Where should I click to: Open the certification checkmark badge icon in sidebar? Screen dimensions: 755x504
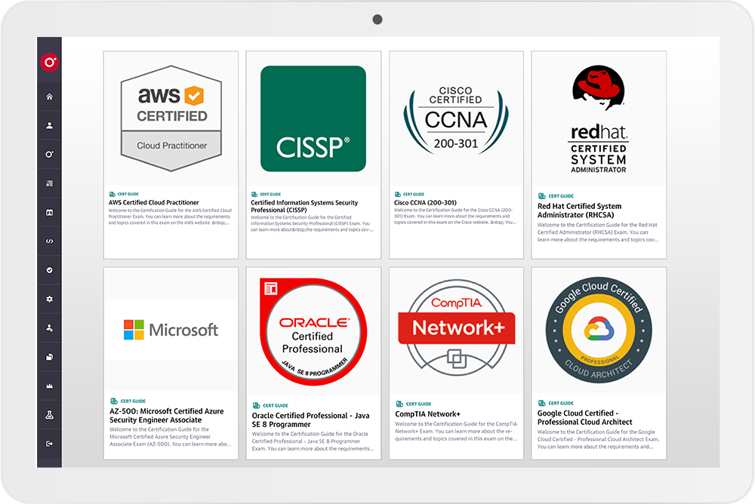click(50, 270)
